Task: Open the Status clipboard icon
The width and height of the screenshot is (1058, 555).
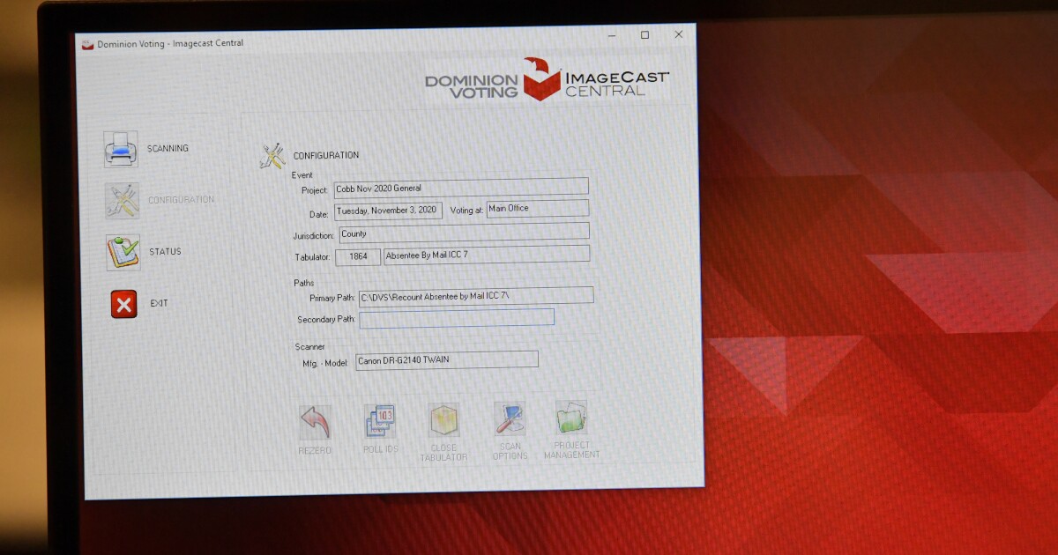Action: pyautogui.click(x=123, y=252)
